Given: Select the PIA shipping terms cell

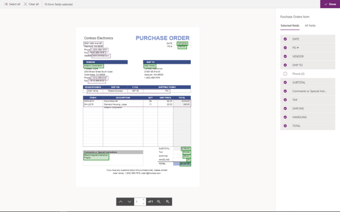Looking at the screenshot, I should 167,91.
